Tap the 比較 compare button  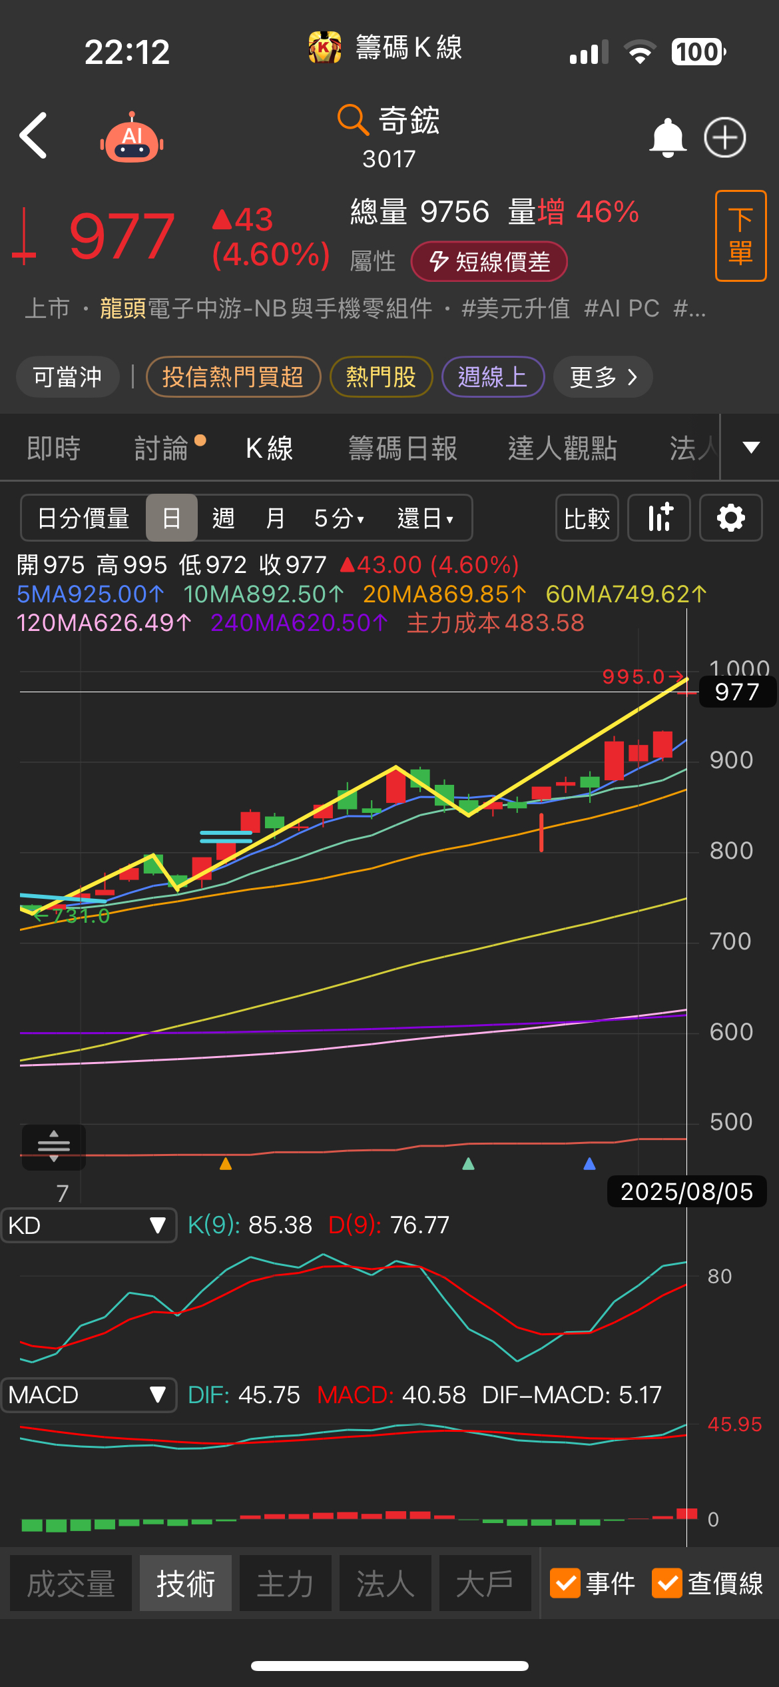(x=587, y=518)
